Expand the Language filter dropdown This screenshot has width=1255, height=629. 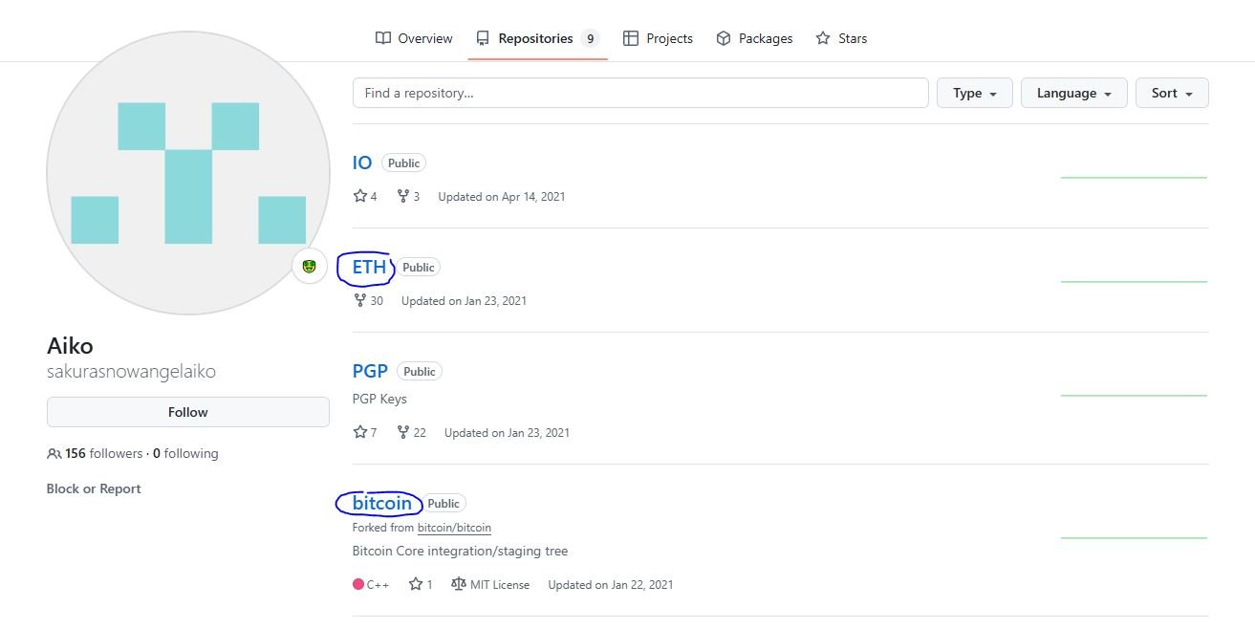coord(1074,93)
